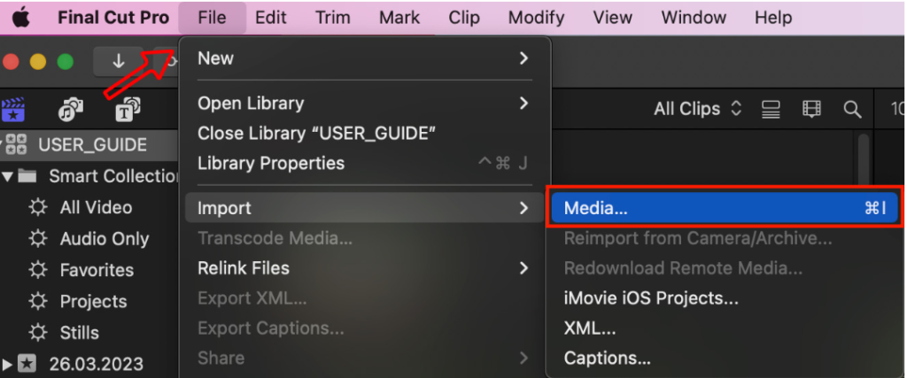
Task: Click the gear icon beside Favorites
Action: click(37, 270)
